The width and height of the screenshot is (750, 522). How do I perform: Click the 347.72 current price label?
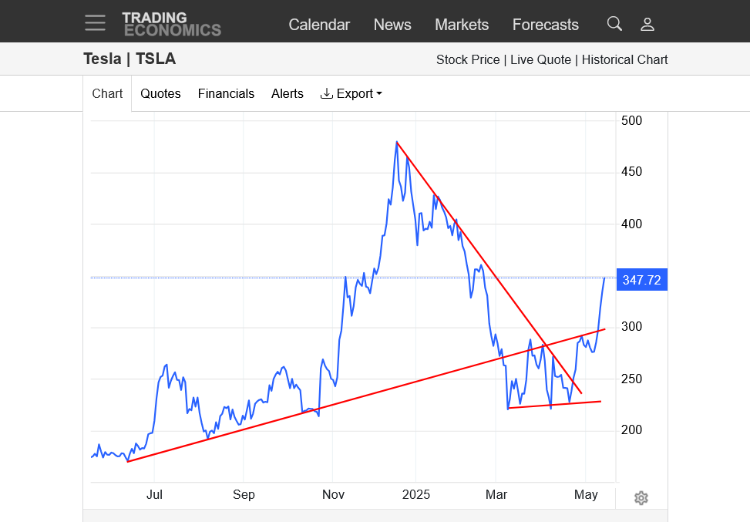(x=641, y=280)
